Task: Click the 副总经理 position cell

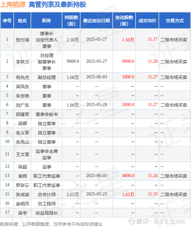Action: click(x=46, y=77)
